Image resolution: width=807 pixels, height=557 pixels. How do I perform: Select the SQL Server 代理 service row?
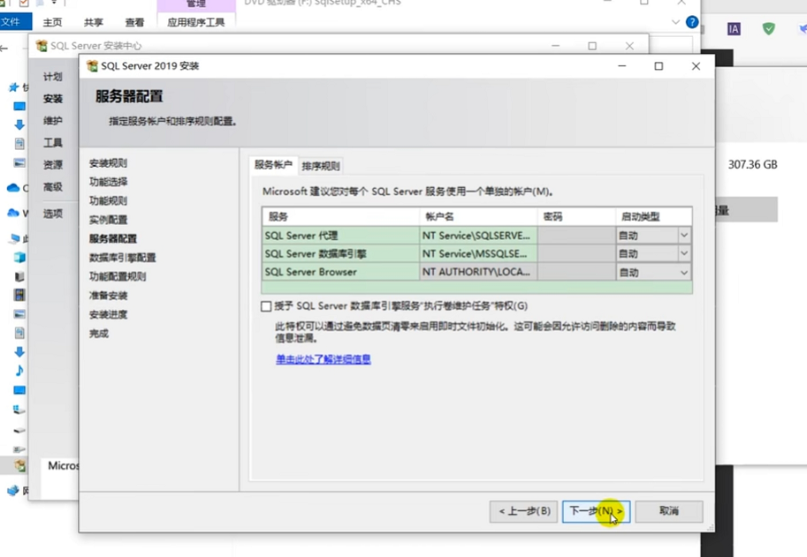pos(340,236)
